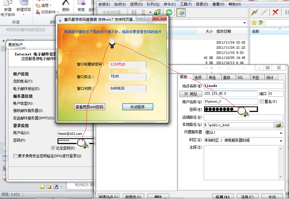The image size is (289, 199).
Task: Click the yellow star favorites icon
Action: [x=254, y=22]
